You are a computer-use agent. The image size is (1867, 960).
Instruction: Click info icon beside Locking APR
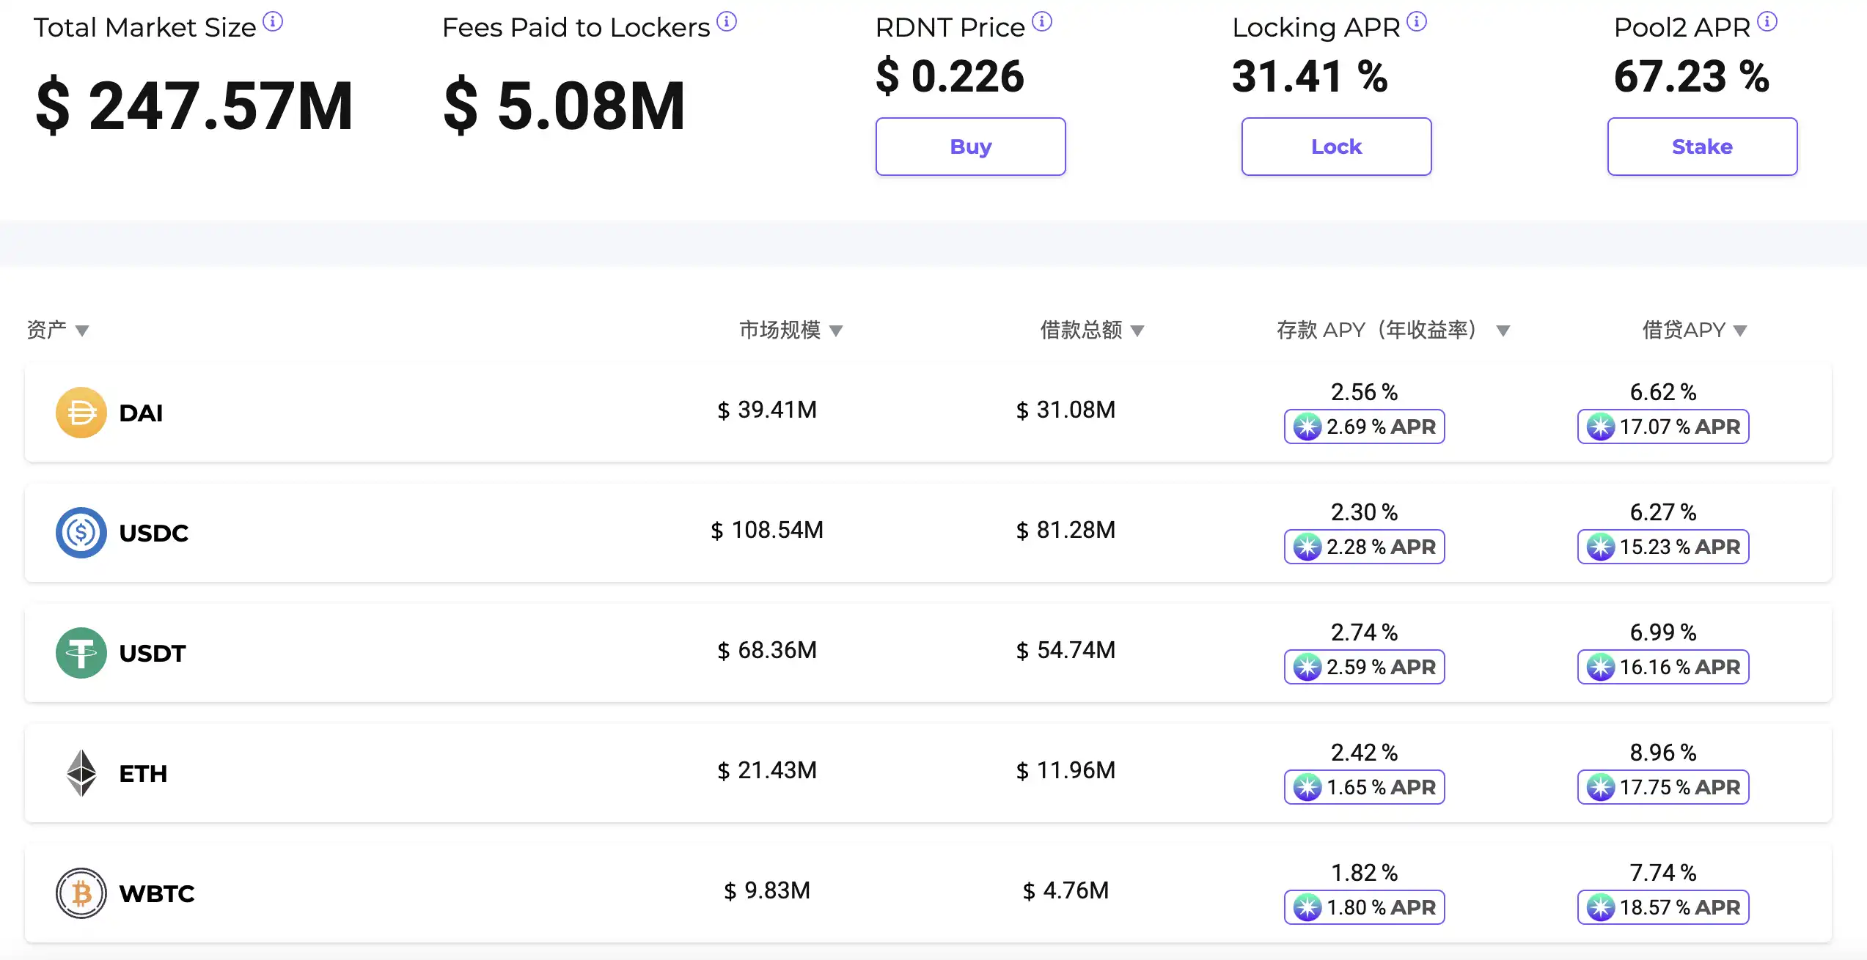pyautogui.click(x=1417, y=22)
